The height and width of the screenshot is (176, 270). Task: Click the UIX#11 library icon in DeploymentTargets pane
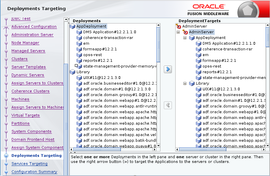(199, 89)
